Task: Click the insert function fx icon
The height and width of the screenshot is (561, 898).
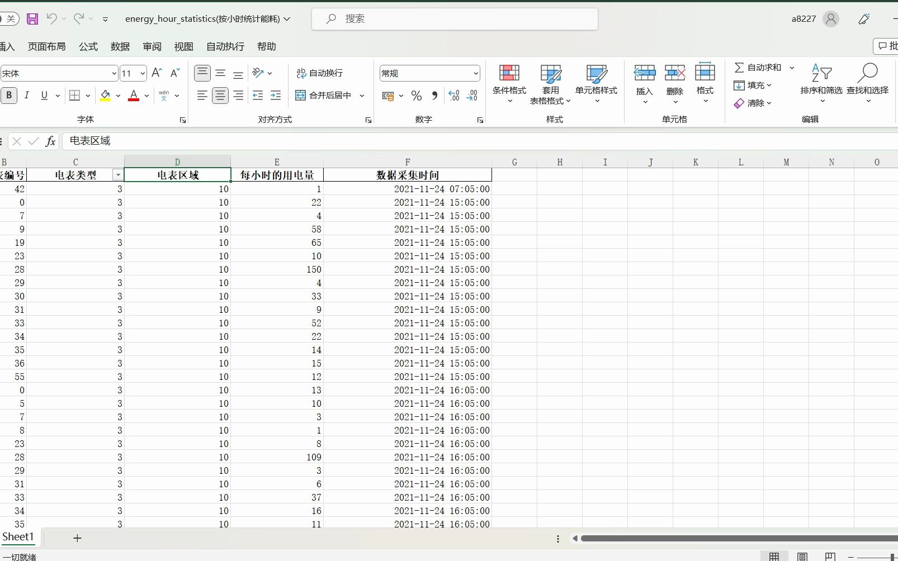Action: pos(50,141)
